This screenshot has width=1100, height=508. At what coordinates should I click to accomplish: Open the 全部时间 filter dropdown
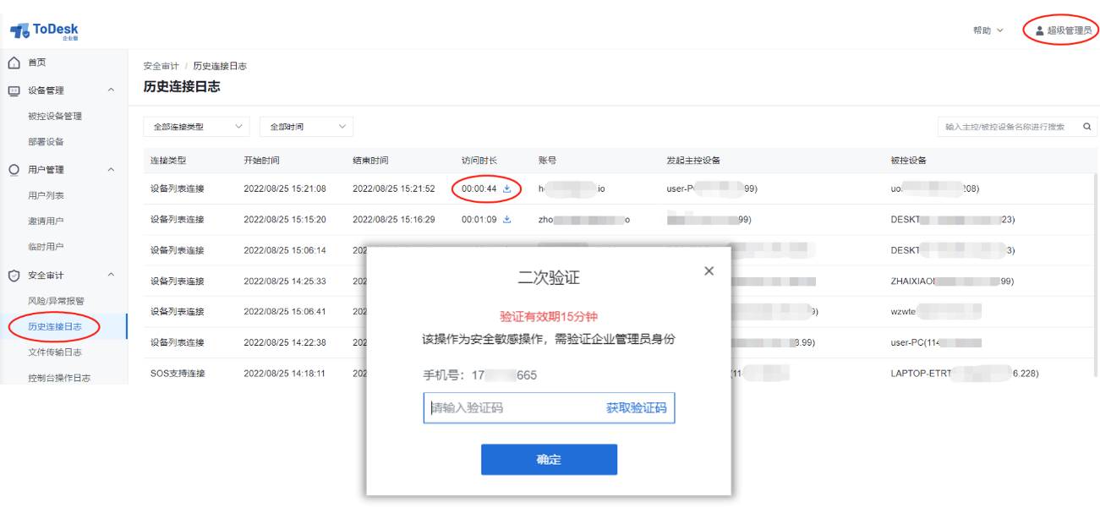pos(306,125)
